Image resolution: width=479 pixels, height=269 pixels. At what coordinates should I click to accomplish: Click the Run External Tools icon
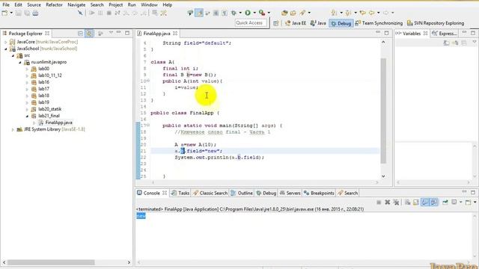click(x=262, y=13)
